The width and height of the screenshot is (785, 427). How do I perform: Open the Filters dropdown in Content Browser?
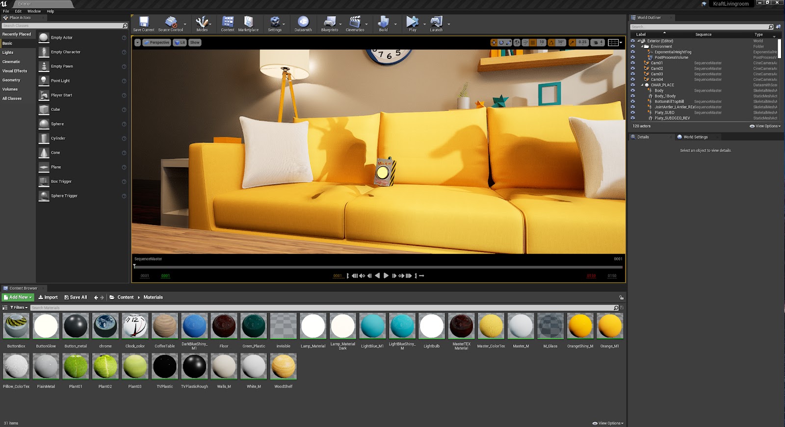19,307
